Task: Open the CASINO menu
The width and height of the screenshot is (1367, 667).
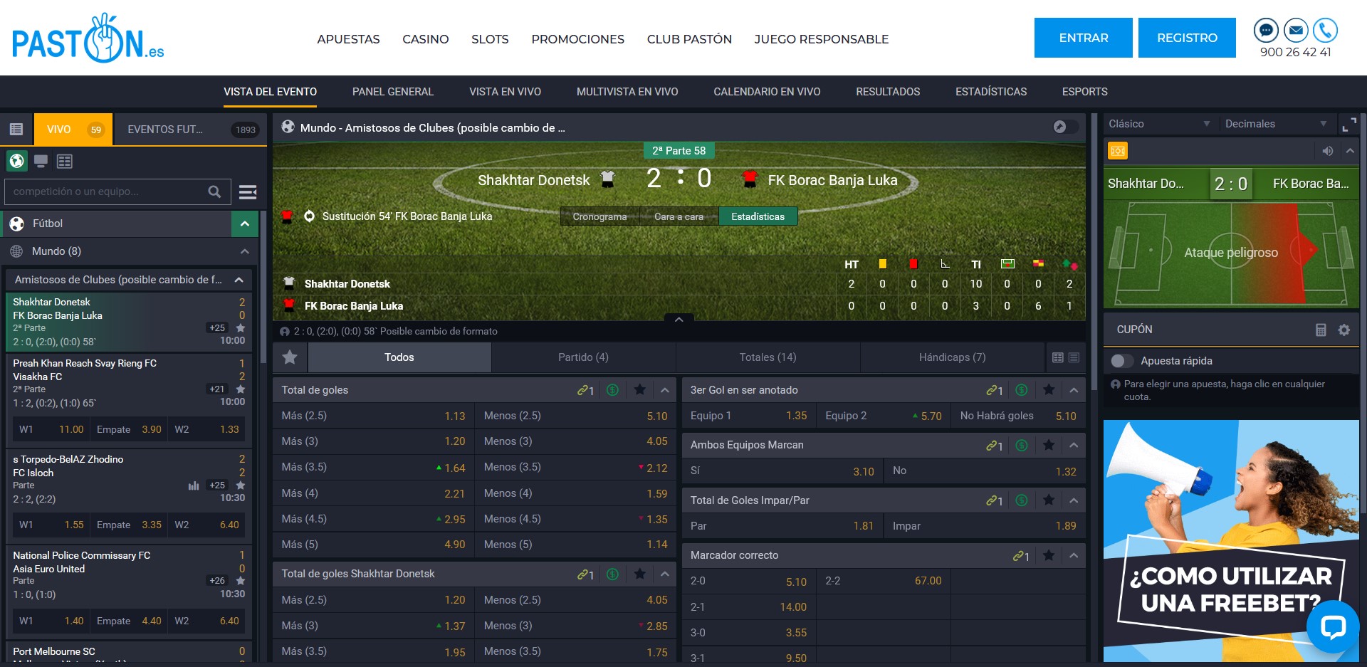Action: pos(426,39)
